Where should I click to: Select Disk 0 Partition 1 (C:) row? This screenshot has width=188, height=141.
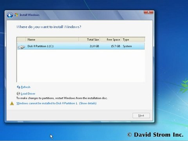pyautogui.click(x=81, y=46)
